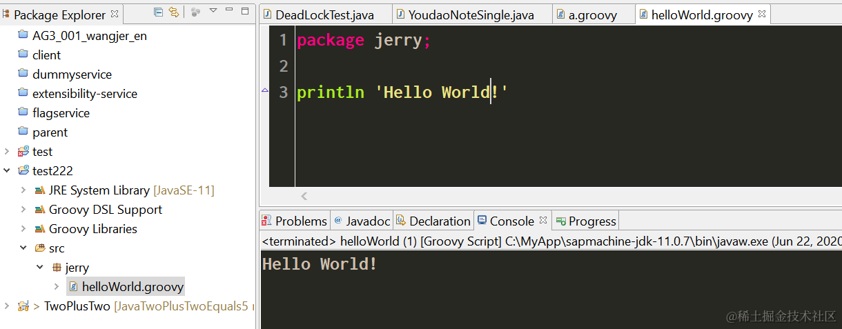Collapse the jerry package node
Image resolution: width=842 pixels, height=329 pixels.
[40, 267]
